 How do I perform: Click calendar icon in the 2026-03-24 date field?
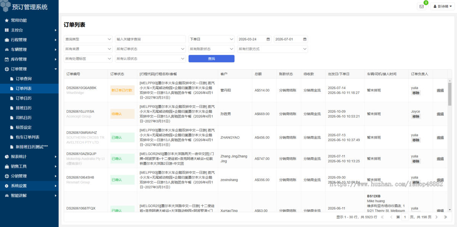268,39
